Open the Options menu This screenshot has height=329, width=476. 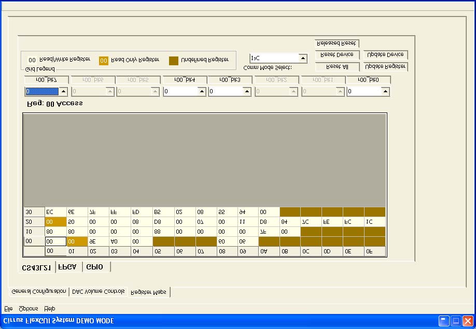pyautogui.click(x=27, y=308)
